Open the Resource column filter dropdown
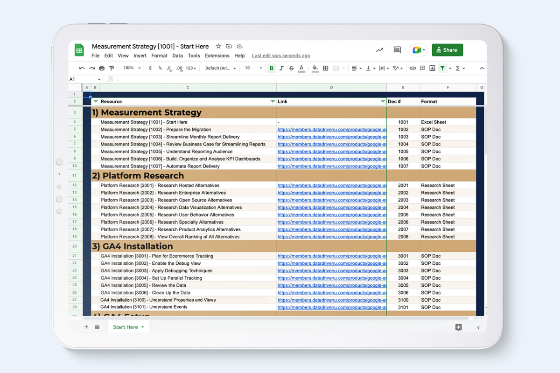The height and width of the screenshot is (373, 560). click(273, 102)
